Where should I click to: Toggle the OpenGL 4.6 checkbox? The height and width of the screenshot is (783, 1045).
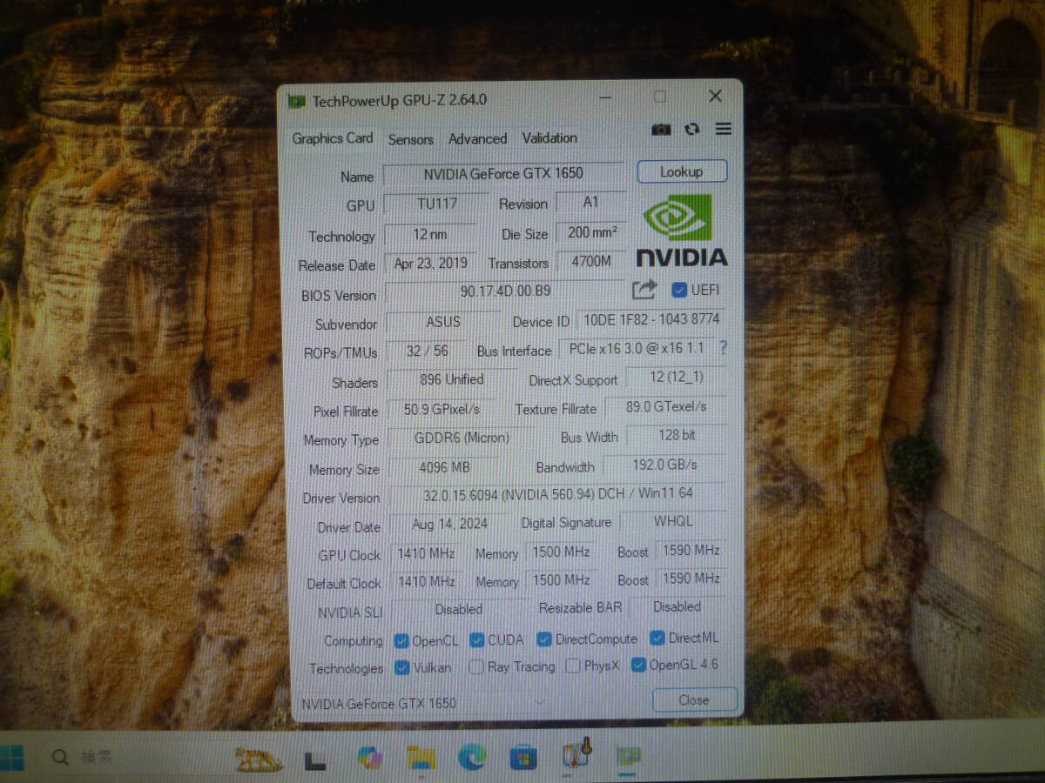[638, 666]
